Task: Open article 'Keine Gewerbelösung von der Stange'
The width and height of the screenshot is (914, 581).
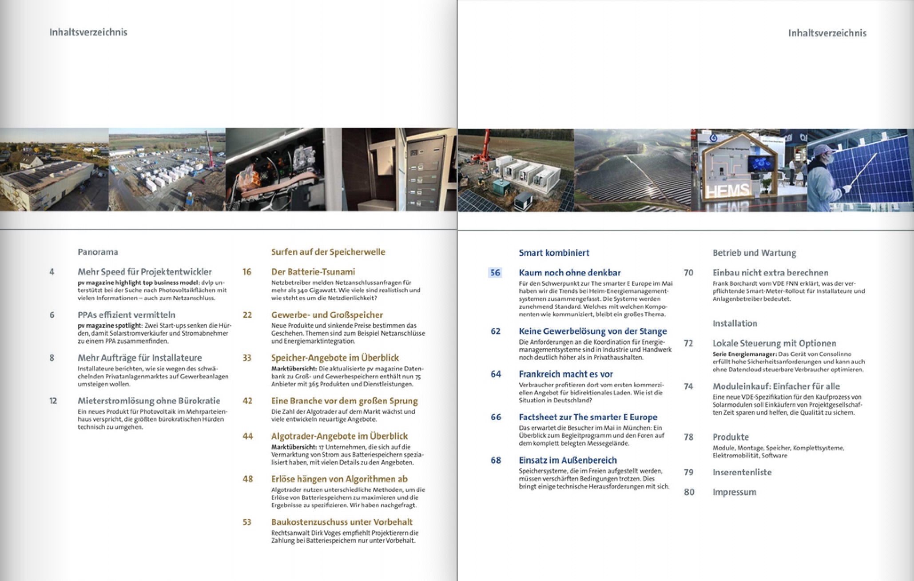Action: click(593, 331)
